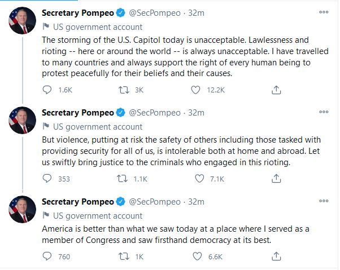Viewport: 340px width, 270px height.
Task: Reply to the tweet with 353 replies
Action: click(47, 179)
